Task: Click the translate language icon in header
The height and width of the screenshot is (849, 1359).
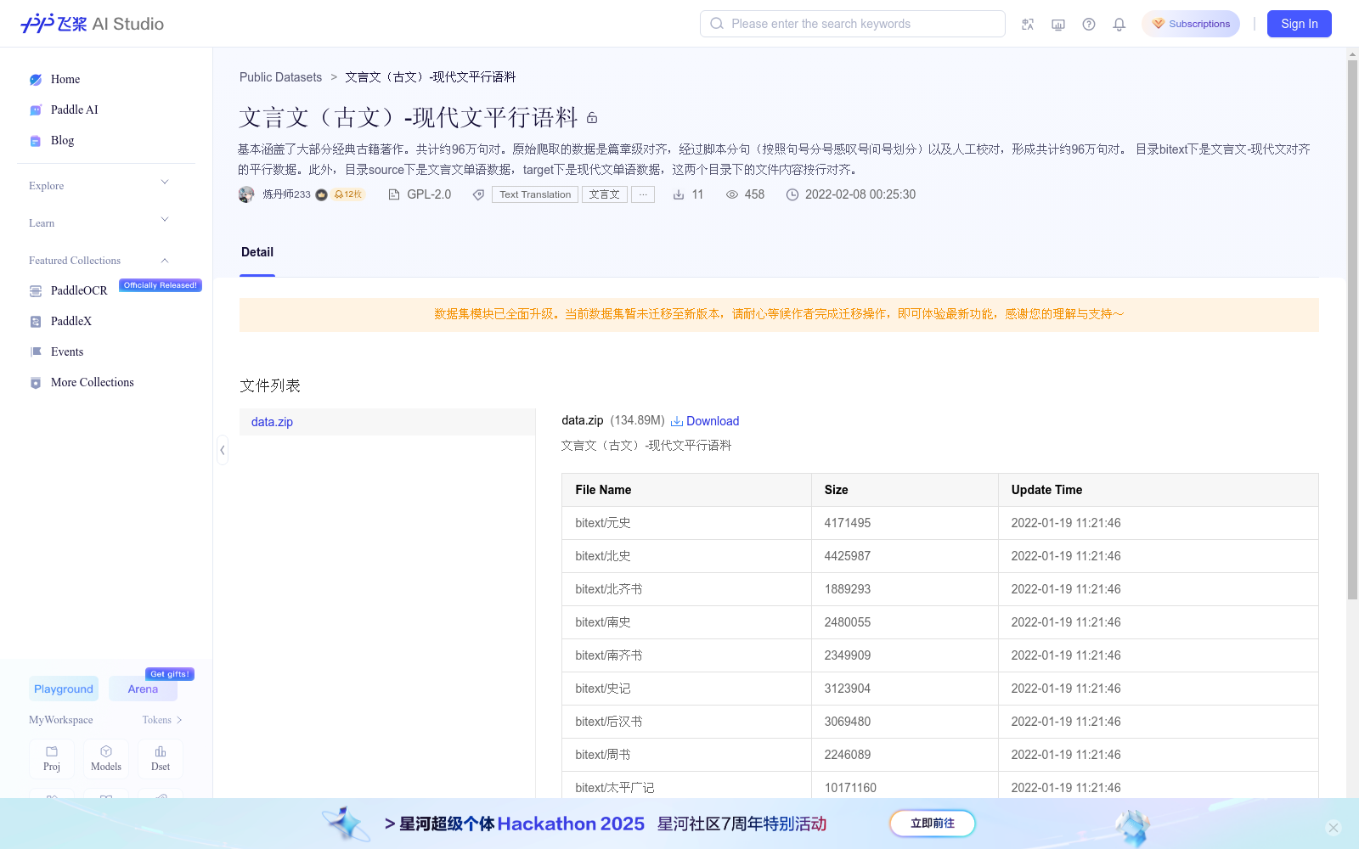Action: (x=1028, y=24)
